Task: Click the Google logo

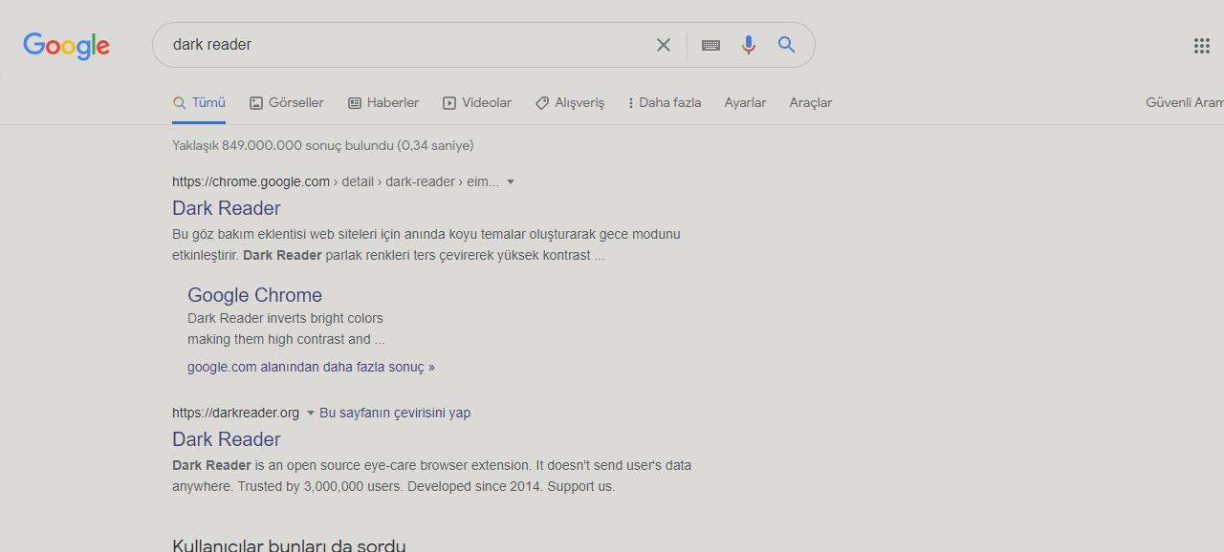Action: pyautogui.click(x=67, y=46)
